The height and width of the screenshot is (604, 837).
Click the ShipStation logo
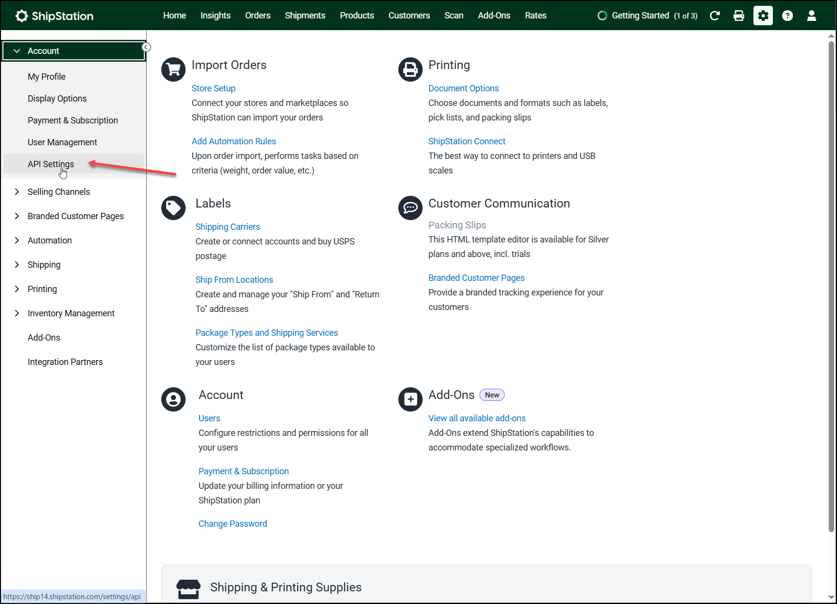tap(54, 16)
